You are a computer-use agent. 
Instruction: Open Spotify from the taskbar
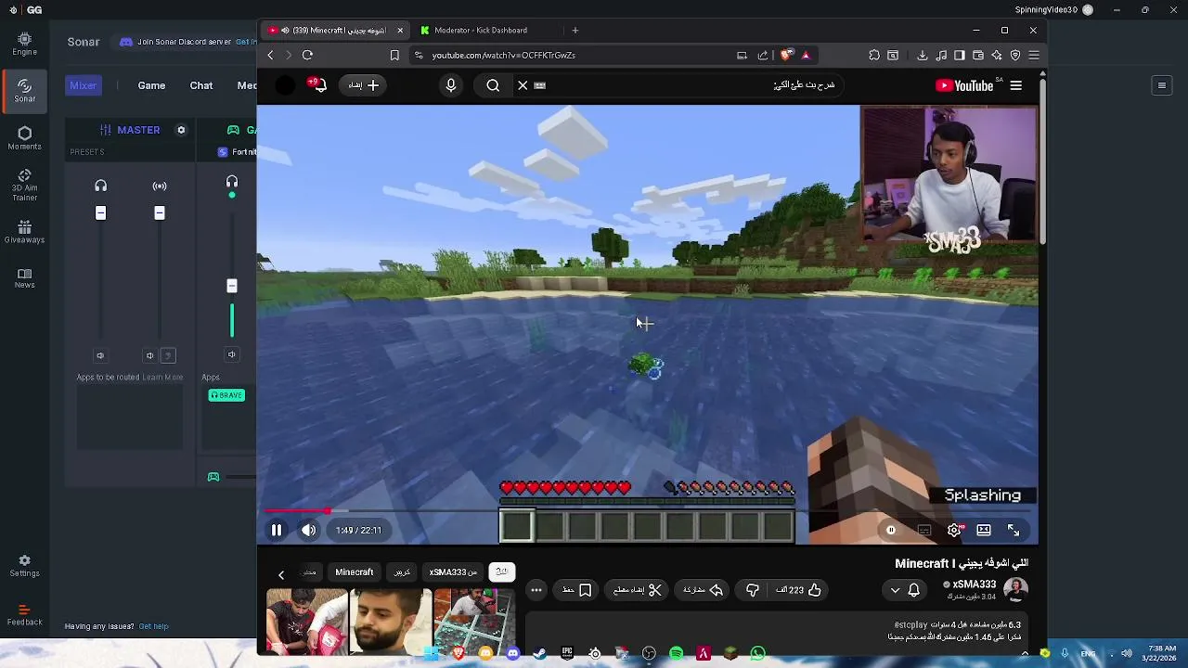pos(676,653)
